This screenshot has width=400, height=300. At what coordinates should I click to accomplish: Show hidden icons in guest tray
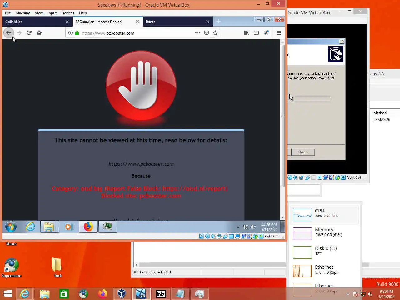click(238, 227)
